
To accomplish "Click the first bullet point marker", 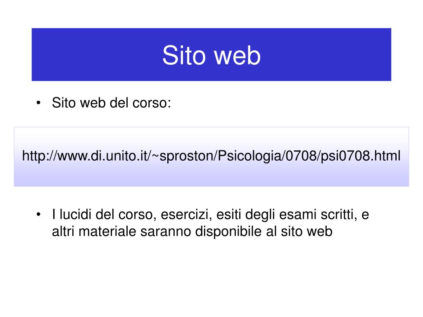I will point(38,103).
